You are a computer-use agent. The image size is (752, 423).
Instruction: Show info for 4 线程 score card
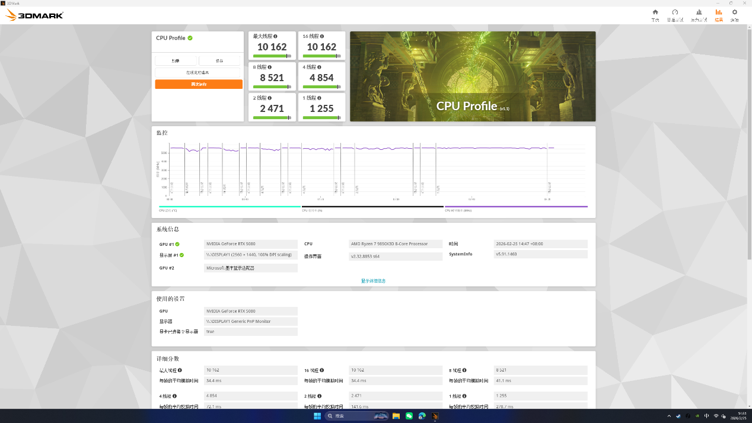pos(320,67)
